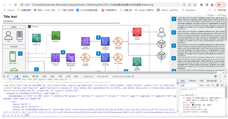
Task: Click the Amazon SageMaker brain icon
Action: [137, 62]
